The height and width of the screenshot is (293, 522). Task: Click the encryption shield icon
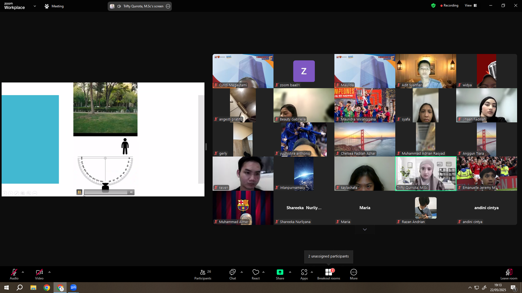coord(433,5)
